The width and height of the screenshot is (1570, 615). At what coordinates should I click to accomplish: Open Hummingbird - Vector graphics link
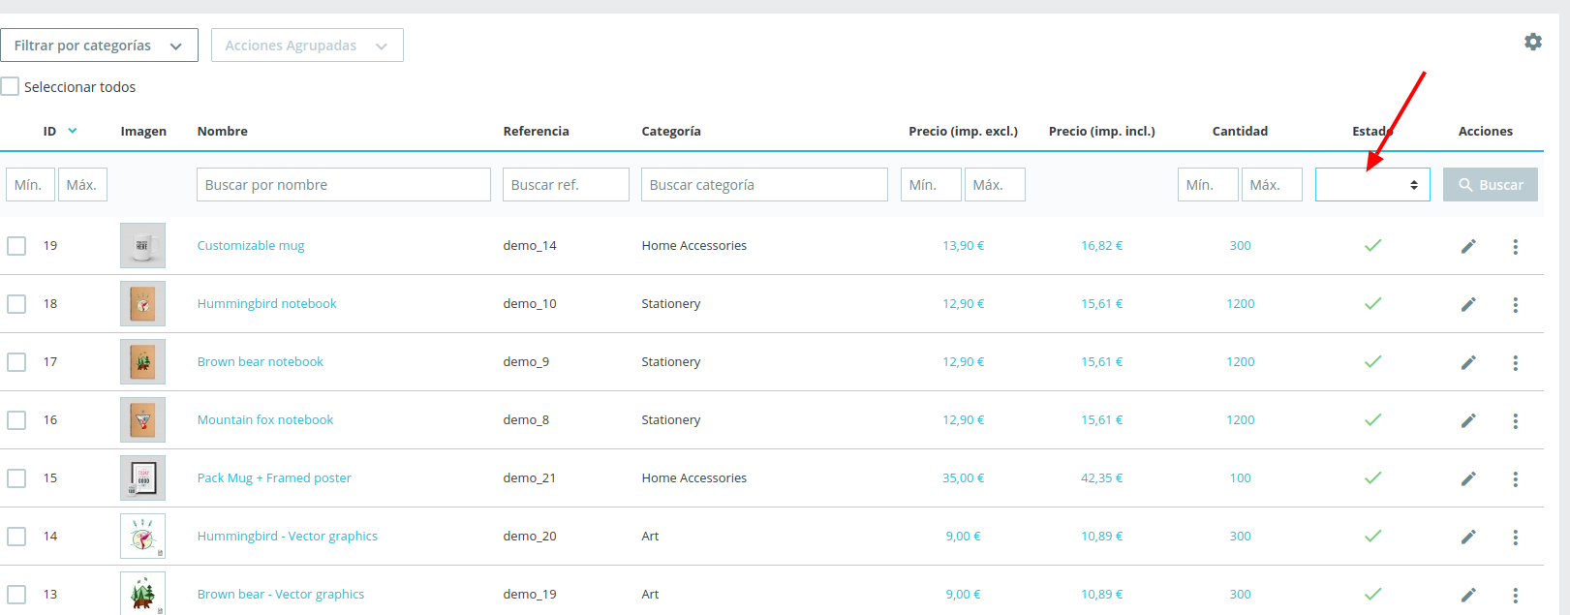coord(288,537)
